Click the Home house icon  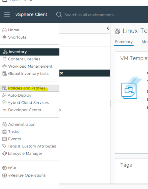[4, 30]
